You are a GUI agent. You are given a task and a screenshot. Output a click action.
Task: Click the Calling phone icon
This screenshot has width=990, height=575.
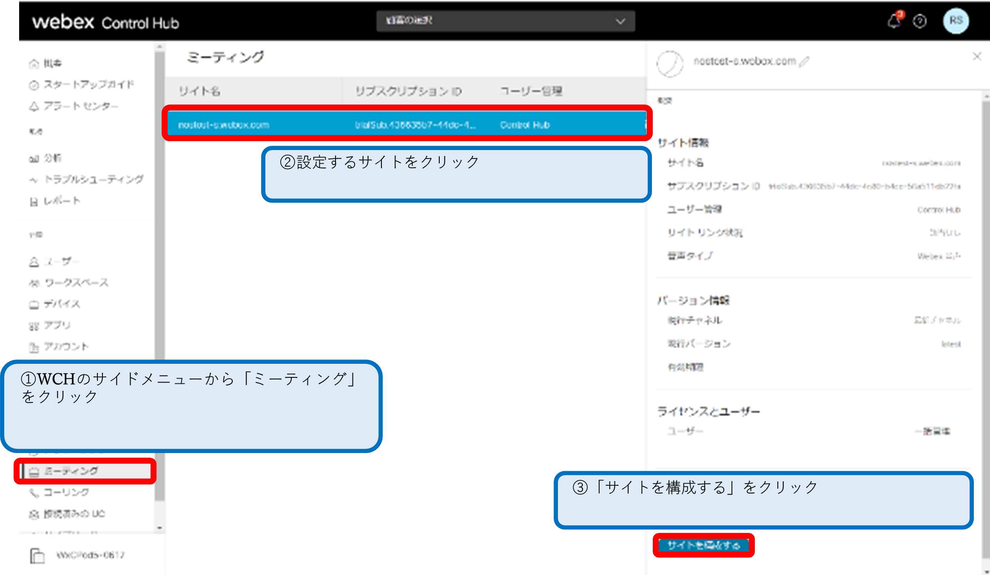(x=34, y=493)
